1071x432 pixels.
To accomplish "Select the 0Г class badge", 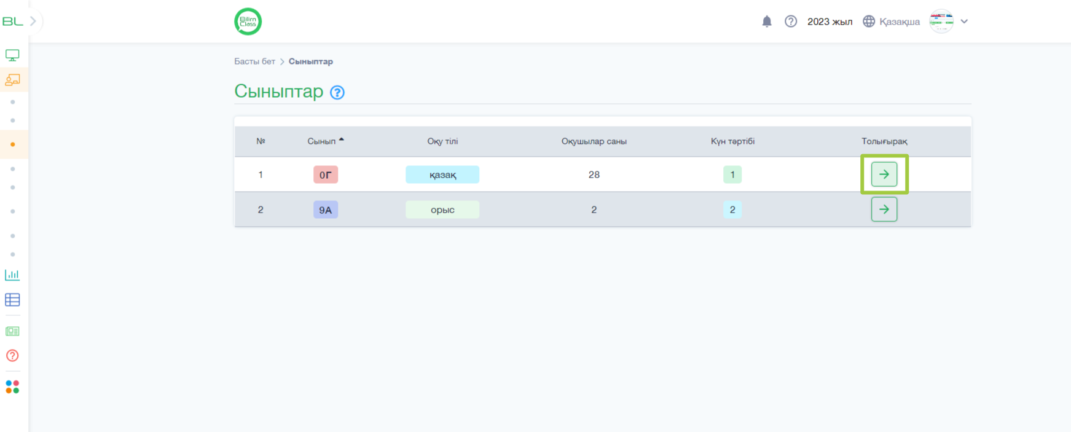I will tap(326, 175).
